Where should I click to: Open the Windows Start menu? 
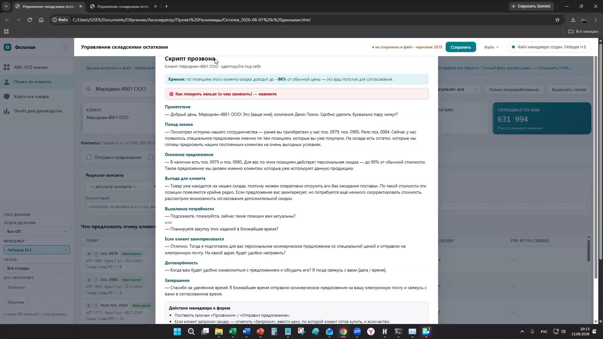click(x=177, y=331)
